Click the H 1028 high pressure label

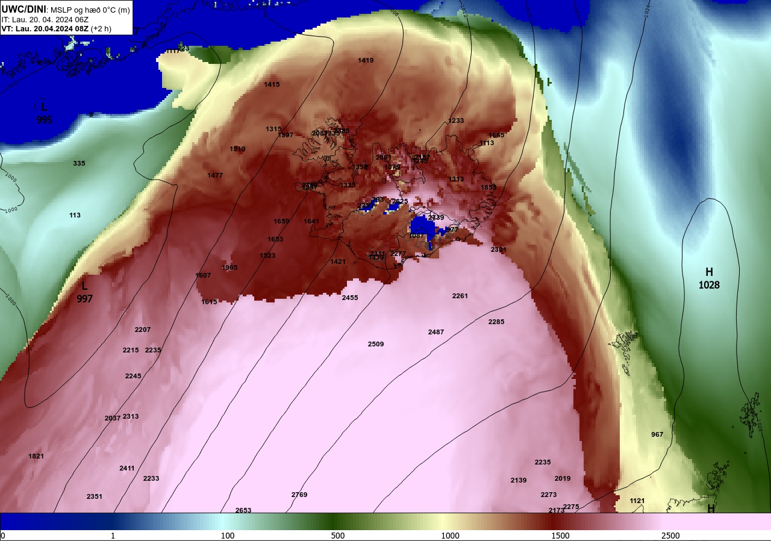(710, 278)
